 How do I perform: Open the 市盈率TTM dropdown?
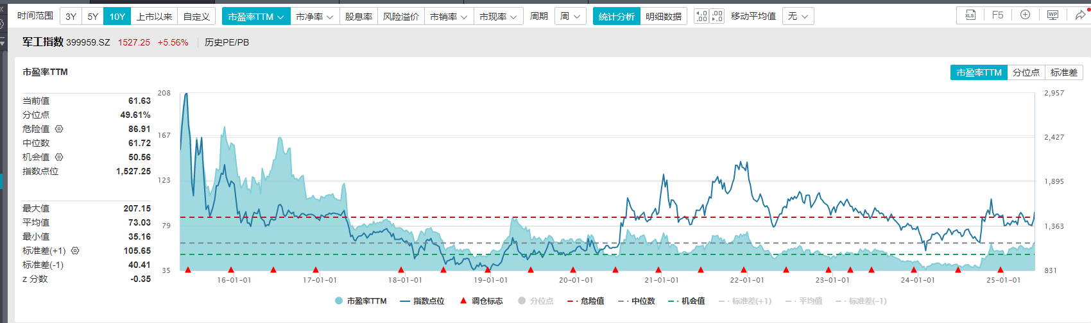coord(256,17)
